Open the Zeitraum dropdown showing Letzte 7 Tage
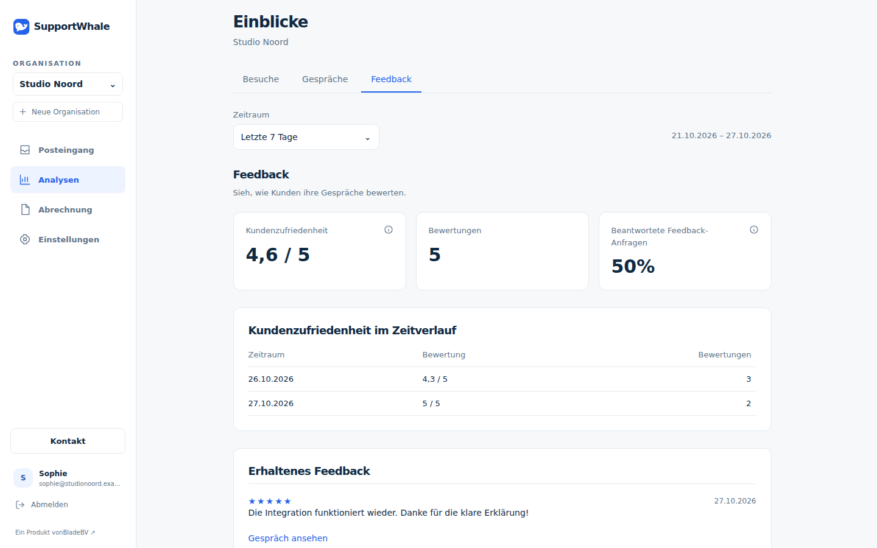The width and height of the screenshot is (877, 548). (306, 137)
